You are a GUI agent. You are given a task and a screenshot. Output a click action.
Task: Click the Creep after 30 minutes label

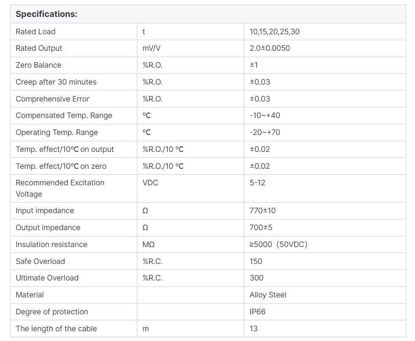56,82
